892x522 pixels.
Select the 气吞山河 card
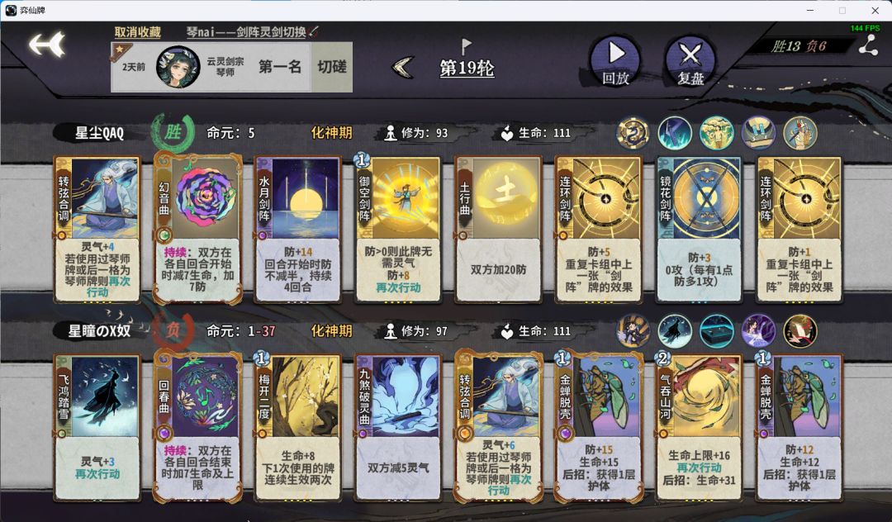700,428
